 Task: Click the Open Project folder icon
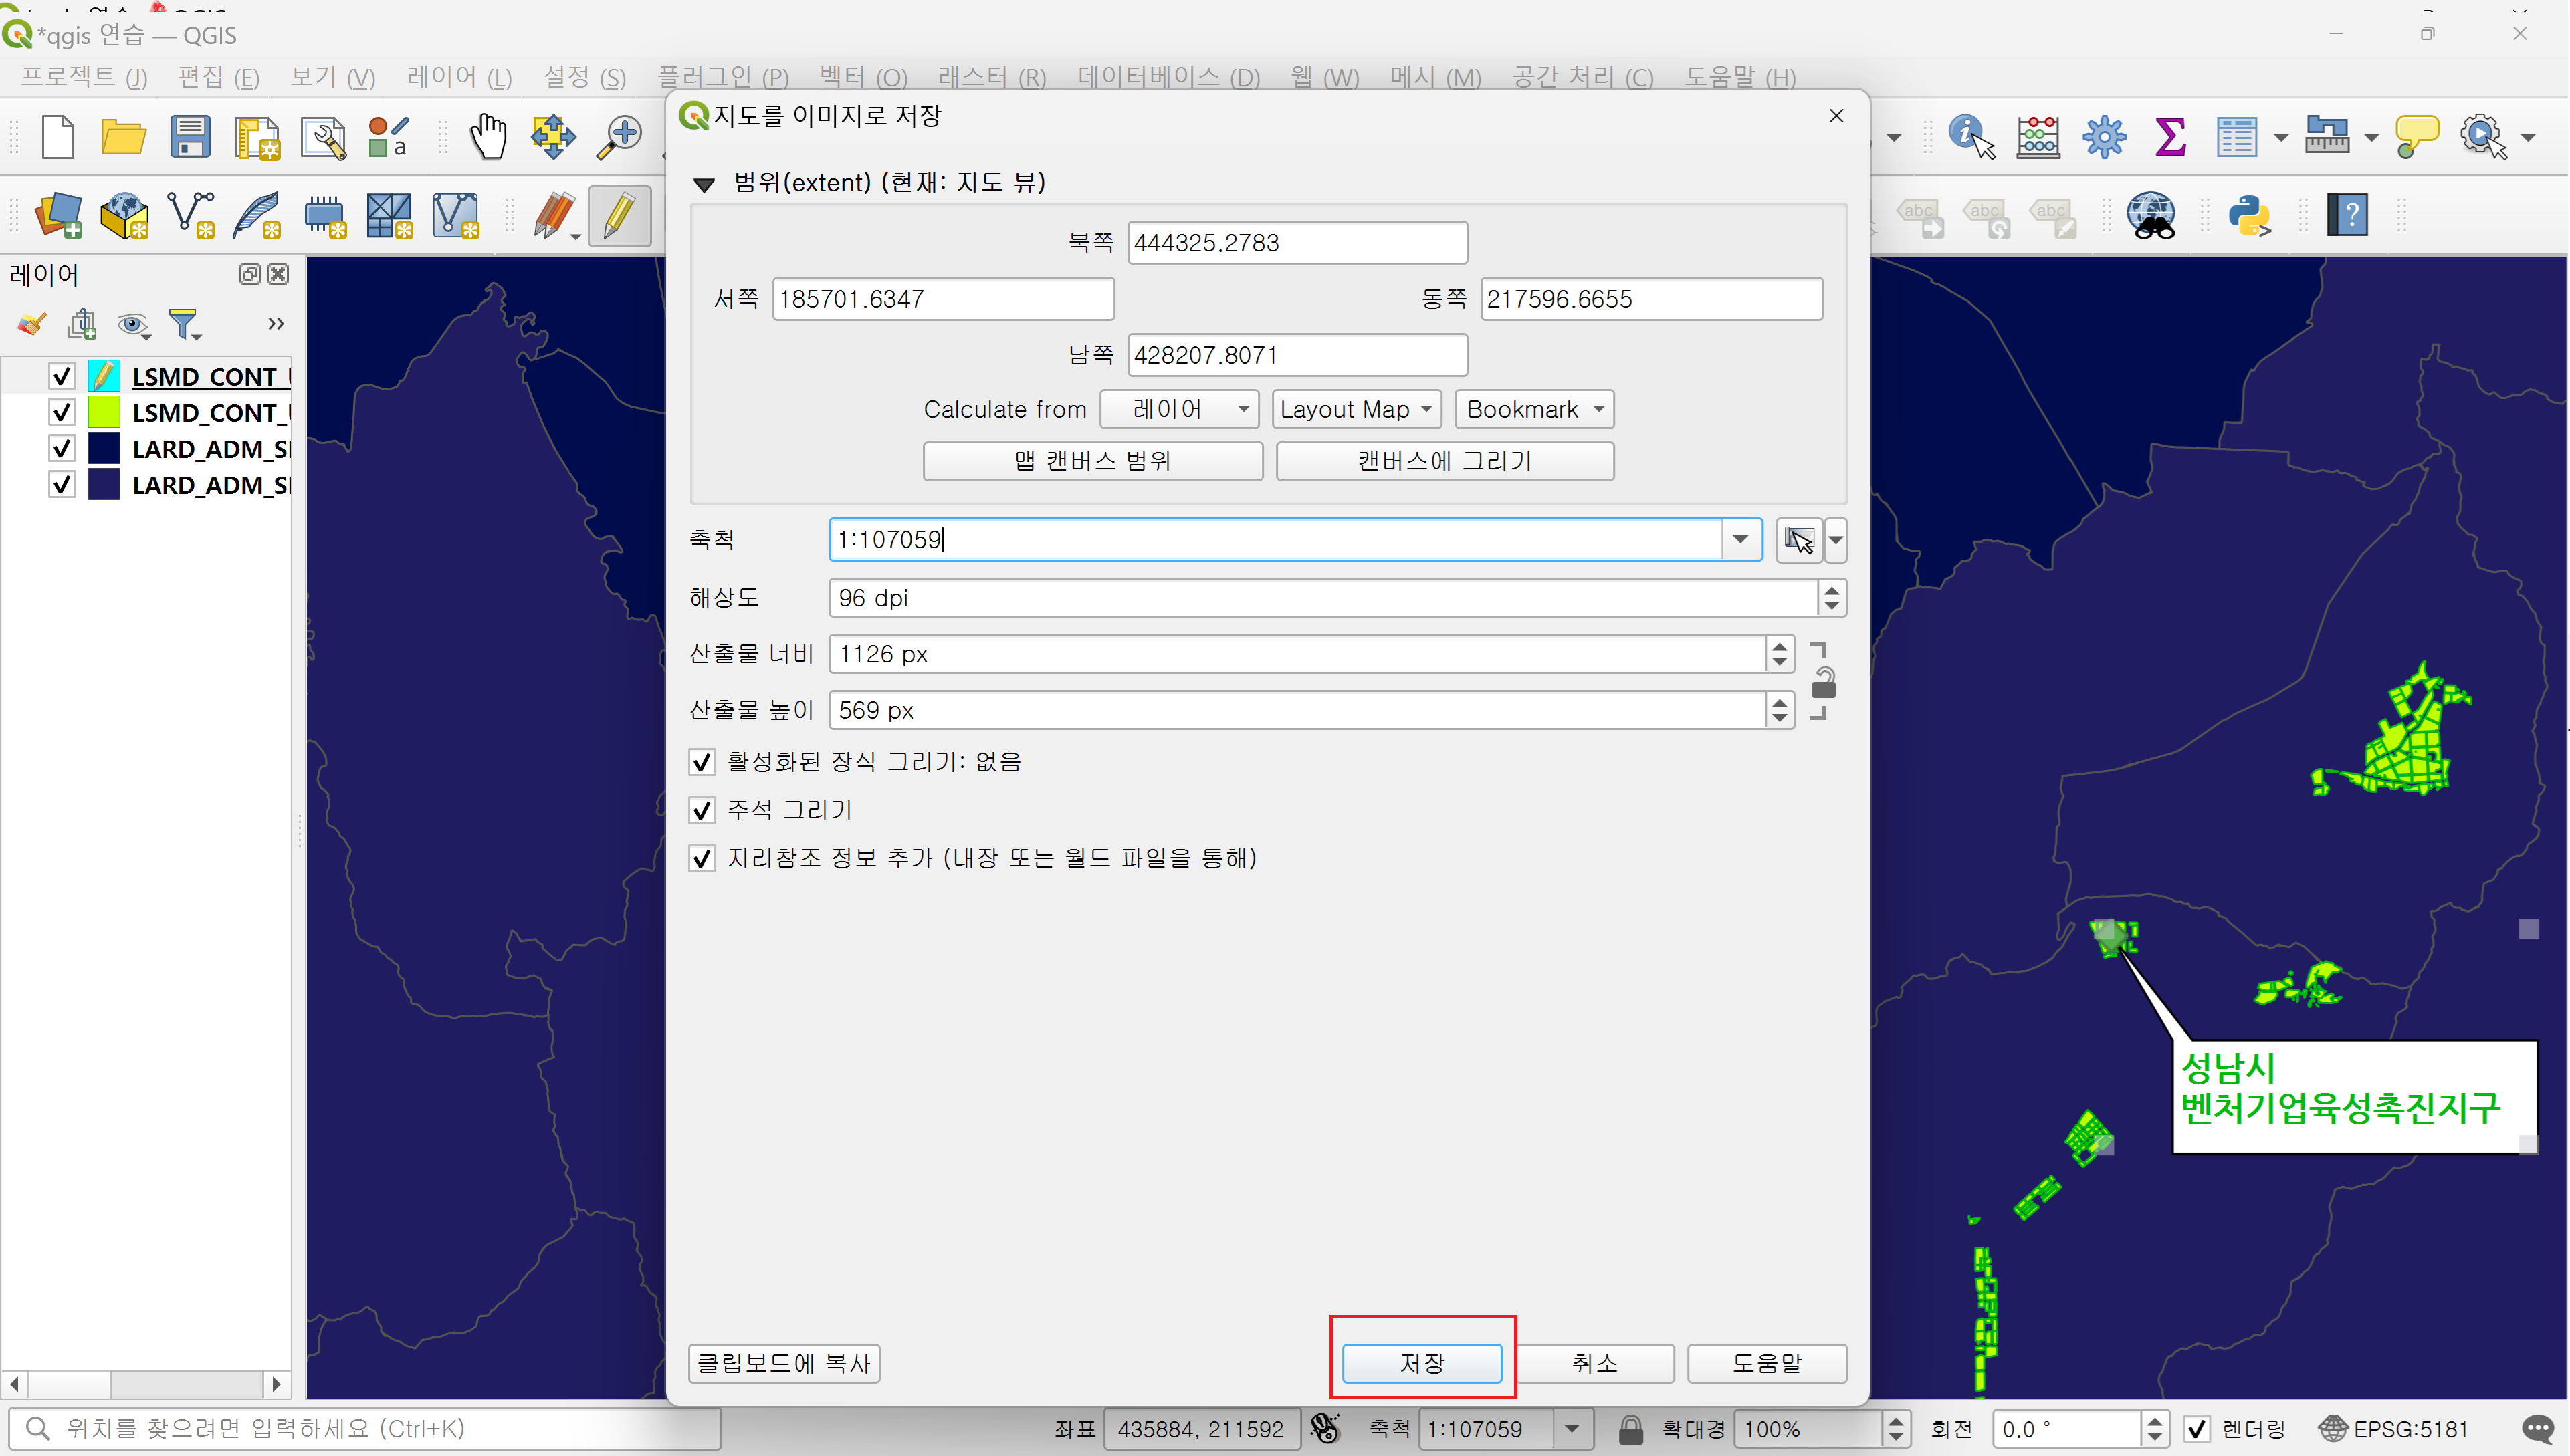[123, 136]
